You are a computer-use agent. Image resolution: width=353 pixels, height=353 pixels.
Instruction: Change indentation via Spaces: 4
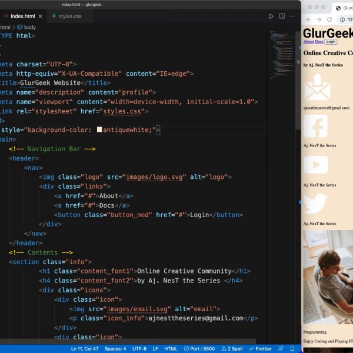coord(115,349)
